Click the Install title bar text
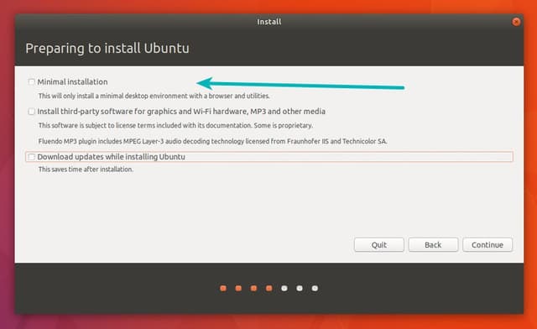537x329 pixels. coord(269,22)
